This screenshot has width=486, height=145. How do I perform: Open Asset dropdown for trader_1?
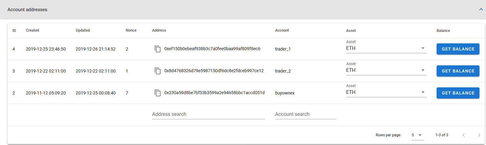[x=386, y=49]
